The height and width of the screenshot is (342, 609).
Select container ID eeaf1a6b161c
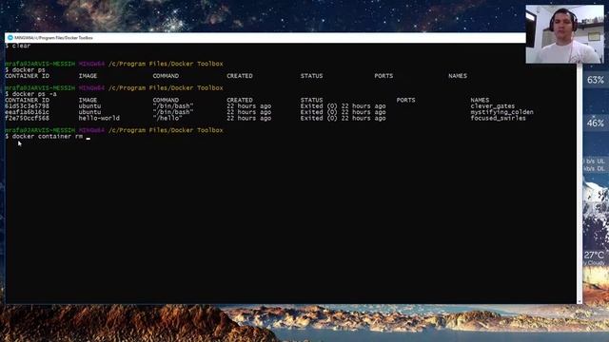pos(27,112)
